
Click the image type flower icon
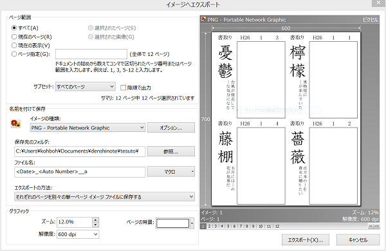click(x=15, y=124)
